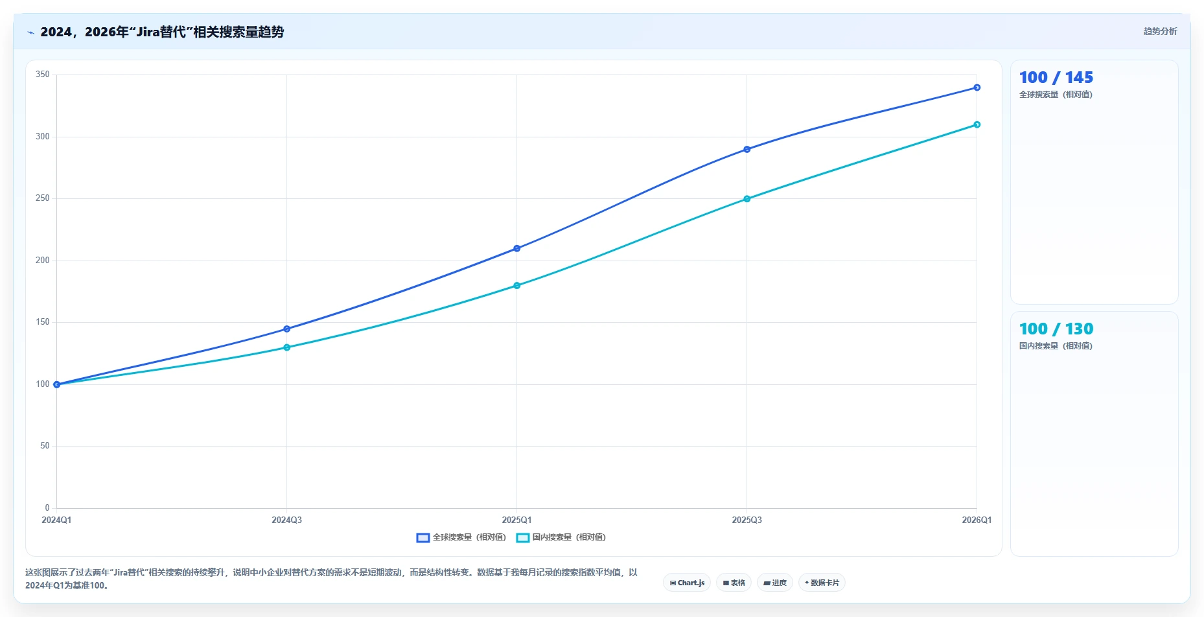The width and height of the screenshot is (1204, 617).
Task: Click the 表格 tag
Action: pyautogui.click(x=734, y=583)
